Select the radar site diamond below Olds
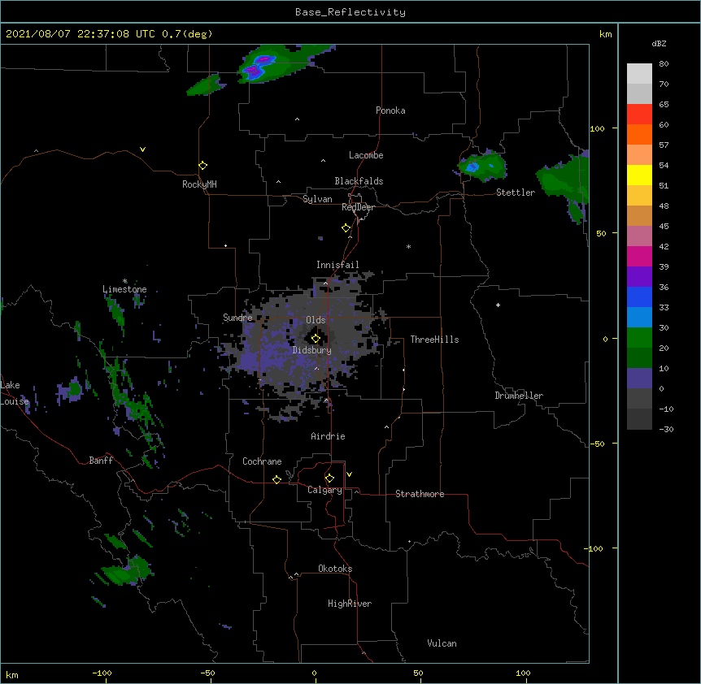Image resolution: width=701 pixels, height=684 pixels. coord(316,338)
